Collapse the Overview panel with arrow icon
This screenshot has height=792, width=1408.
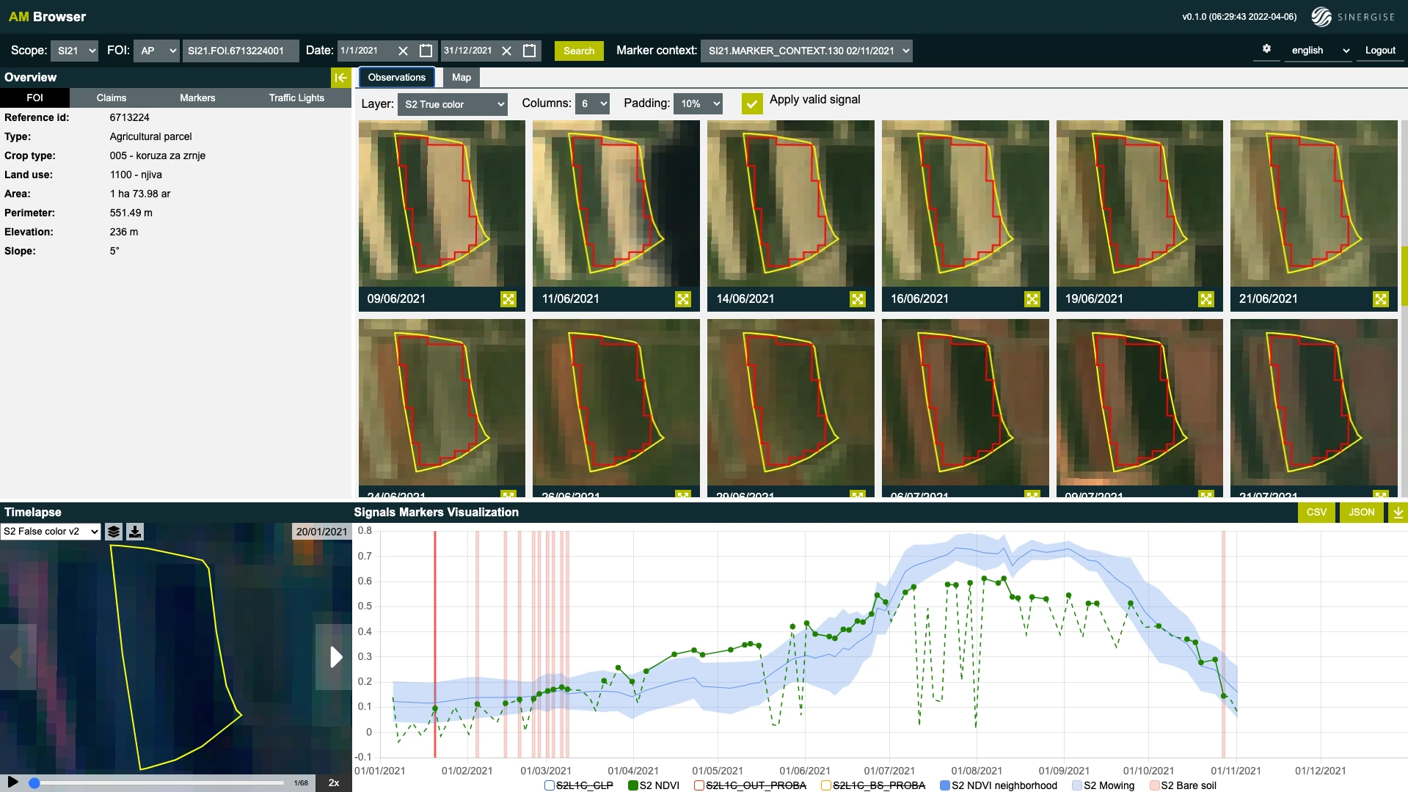340,78
